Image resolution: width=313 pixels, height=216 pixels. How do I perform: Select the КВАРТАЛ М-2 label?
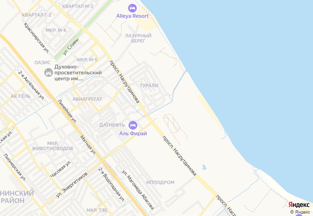(78, 6)
